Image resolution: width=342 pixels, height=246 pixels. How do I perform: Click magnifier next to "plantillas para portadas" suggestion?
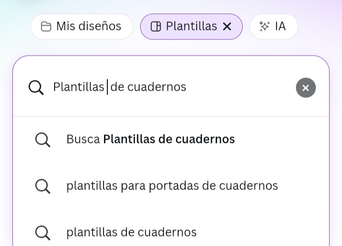tap(43, 186)
